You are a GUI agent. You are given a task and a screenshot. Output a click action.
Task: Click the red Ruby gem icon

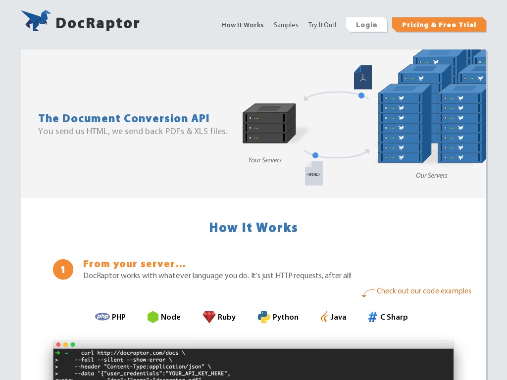[209, 317]
